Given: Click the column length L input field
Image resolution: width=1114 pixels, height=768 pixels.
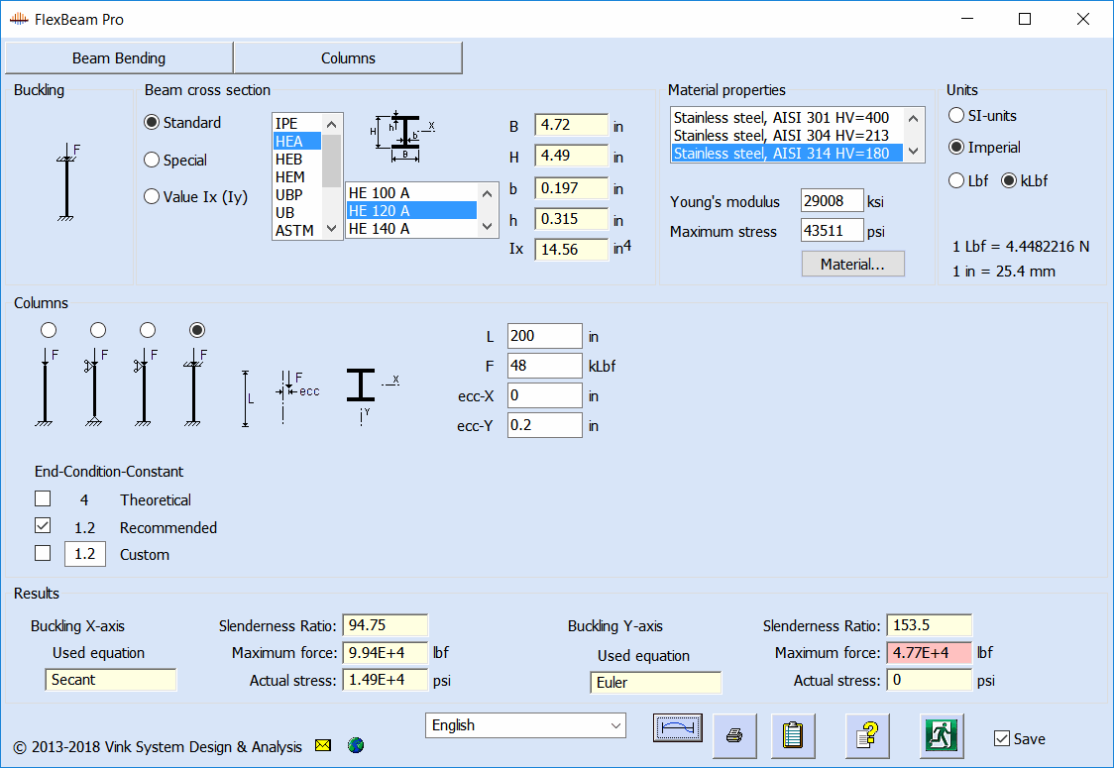Looking at the screenshot, I should 545,336.
